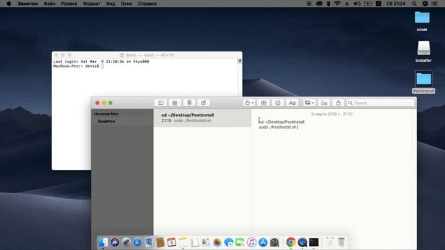
Task: Click the Terminal window title bar
Action: [147, 55]
